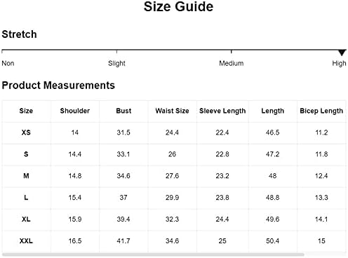The image size is (348, 258).
Task: Click the Non stretch label
Action: click(8, 63)
